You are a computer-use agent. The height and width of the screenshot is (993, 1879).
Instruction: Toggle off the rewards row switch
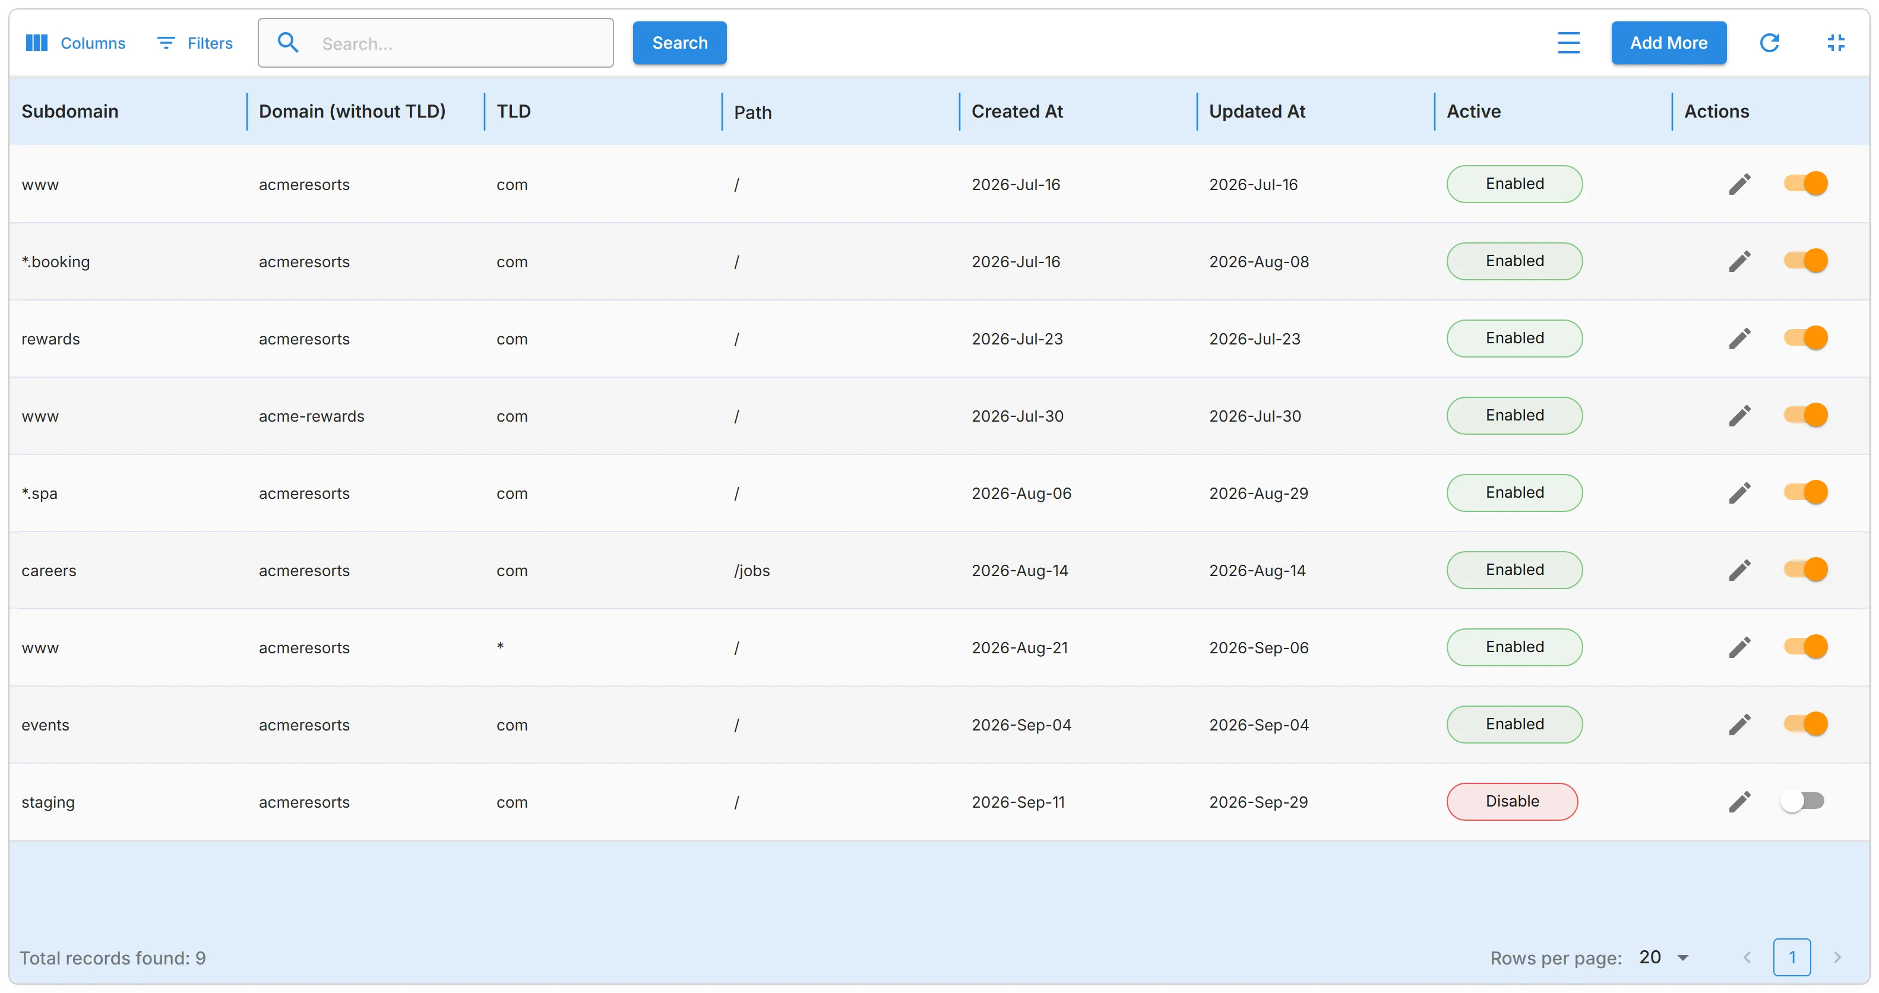1805,338
